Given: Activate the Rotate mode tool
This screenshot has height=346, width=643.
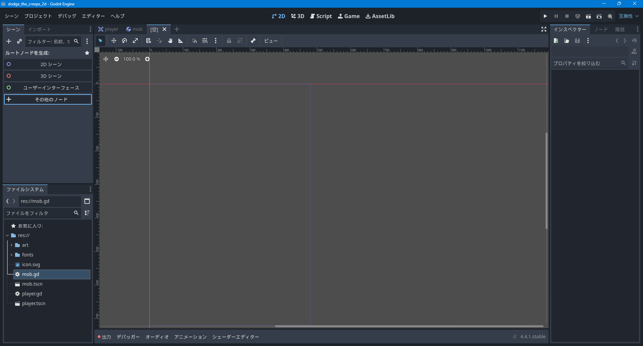Looking at the screenshot, I should [125, 41].
